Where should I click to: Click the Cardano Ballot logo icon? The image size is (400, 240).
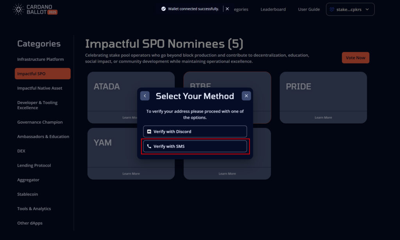18,9
